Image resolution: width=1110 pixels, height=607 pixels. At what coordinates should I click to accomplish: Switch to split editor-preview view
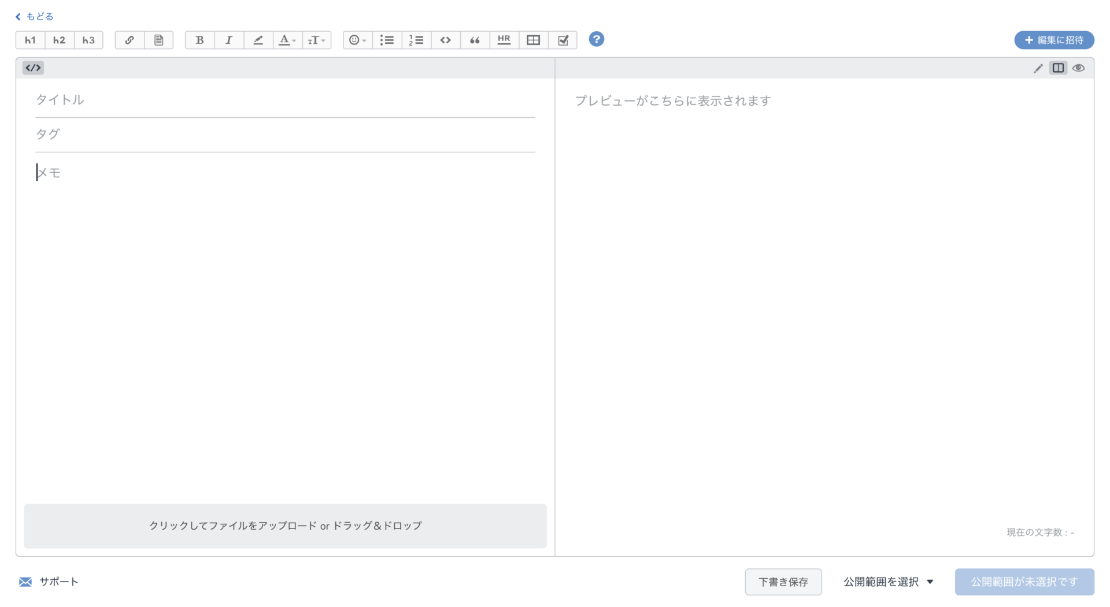[1058, 68]
